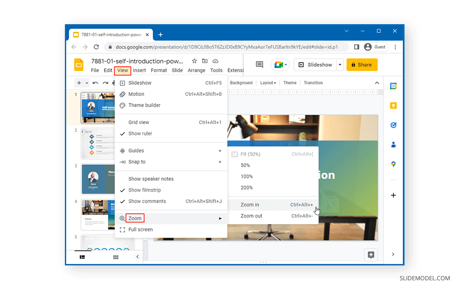Image resolution: width=469 pixels, height=290 pixels.
Task: Open the Tools menu
Action: pyautogui.click(x=216, y=70)
